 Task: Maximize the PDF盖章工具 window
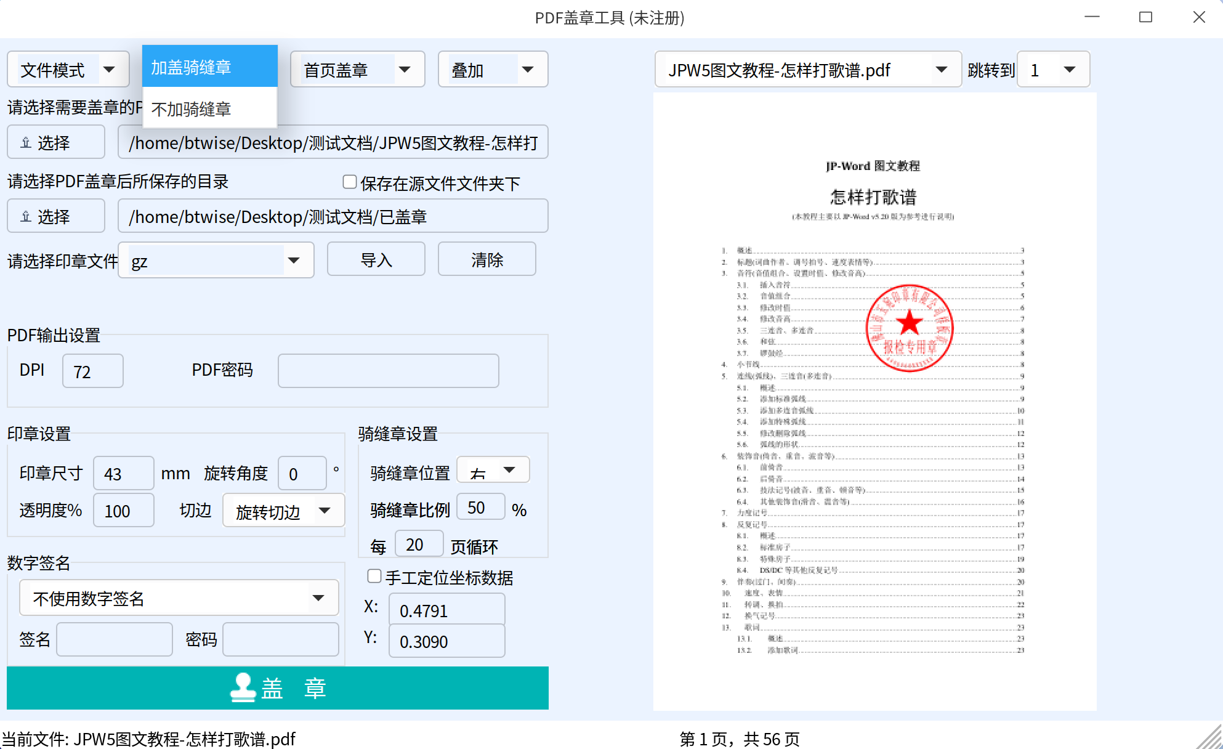[1145, 17]
